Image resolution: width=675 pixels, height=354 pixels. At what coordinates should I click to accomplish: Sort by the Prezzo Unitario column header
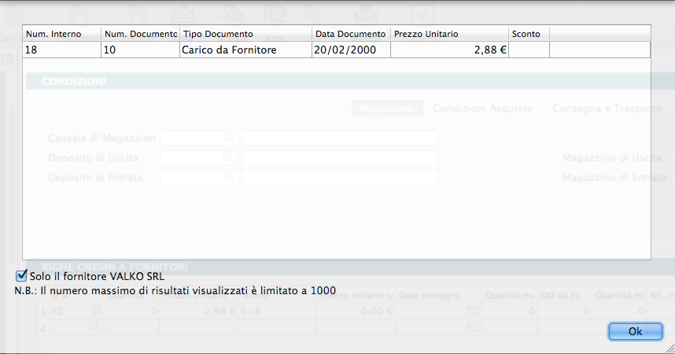(x=448, y=34)
